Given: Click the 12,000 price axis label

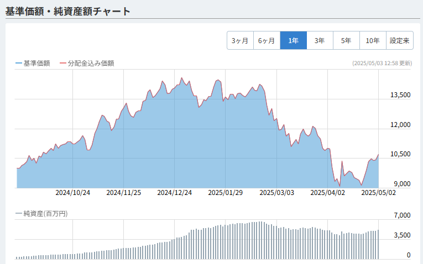Looking at the screenshot, I should pyautogui.click(x=400, y=125).
